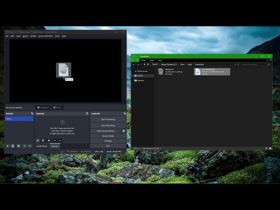The height and width of the screenshot is (210, 280).
Task: Switch to the Sources dock tab
Action: tap(55, 146)
